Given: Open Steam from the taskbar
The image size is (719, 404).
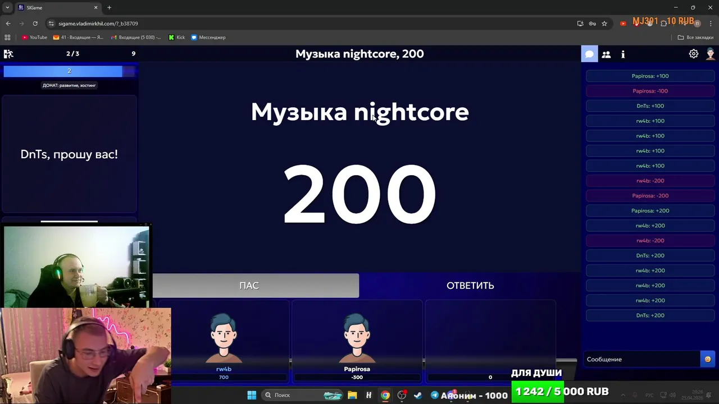Looking at the screenshot, I should coord(418,395).
